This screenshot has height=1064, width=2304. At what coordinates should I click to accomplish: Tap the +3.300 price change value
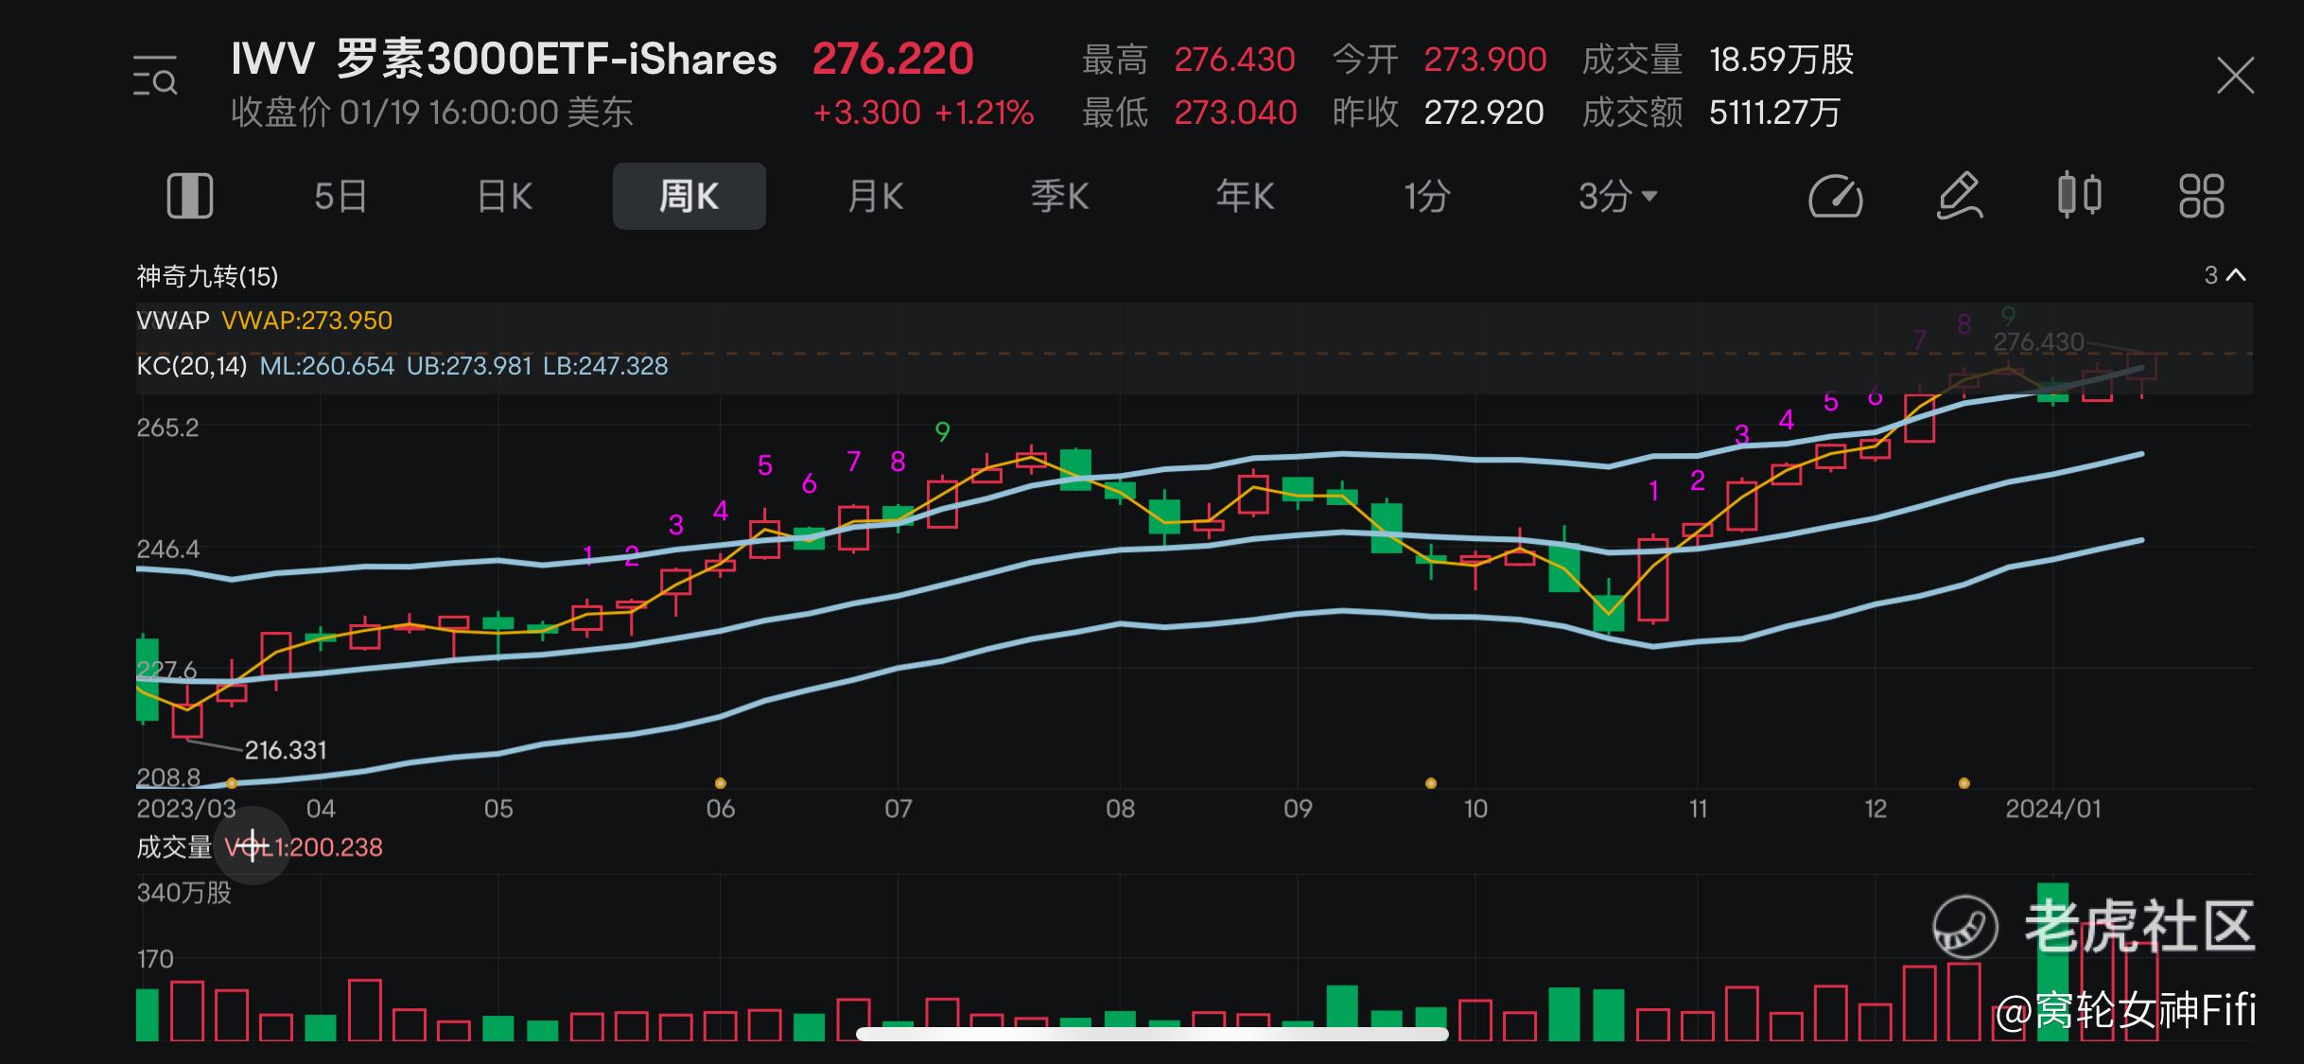point(866,113)
